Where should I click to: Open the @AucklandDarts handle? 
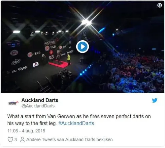tap(38, 106)
